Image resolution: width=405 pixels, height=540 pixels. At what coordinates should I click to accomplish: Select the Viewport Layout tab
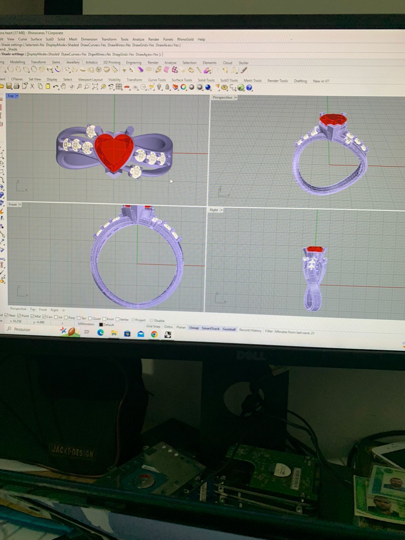(90, 80)
